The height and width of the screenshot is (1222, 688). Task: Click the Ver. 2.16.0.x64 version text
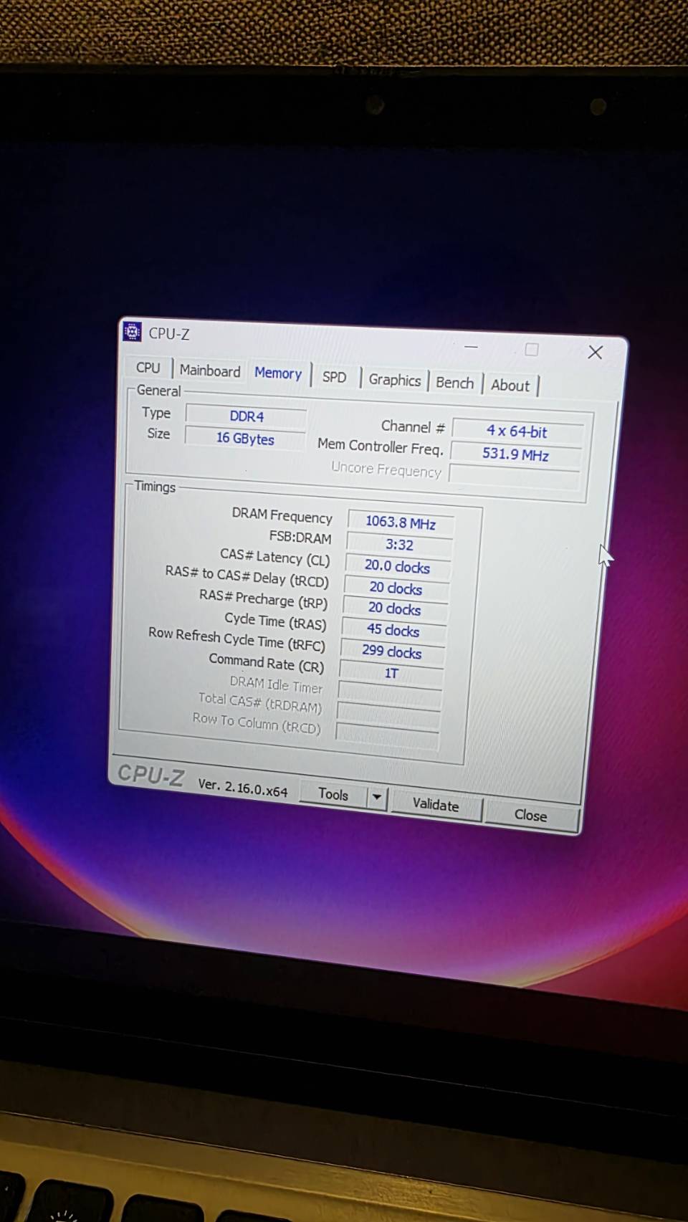[x=242, y=787]
